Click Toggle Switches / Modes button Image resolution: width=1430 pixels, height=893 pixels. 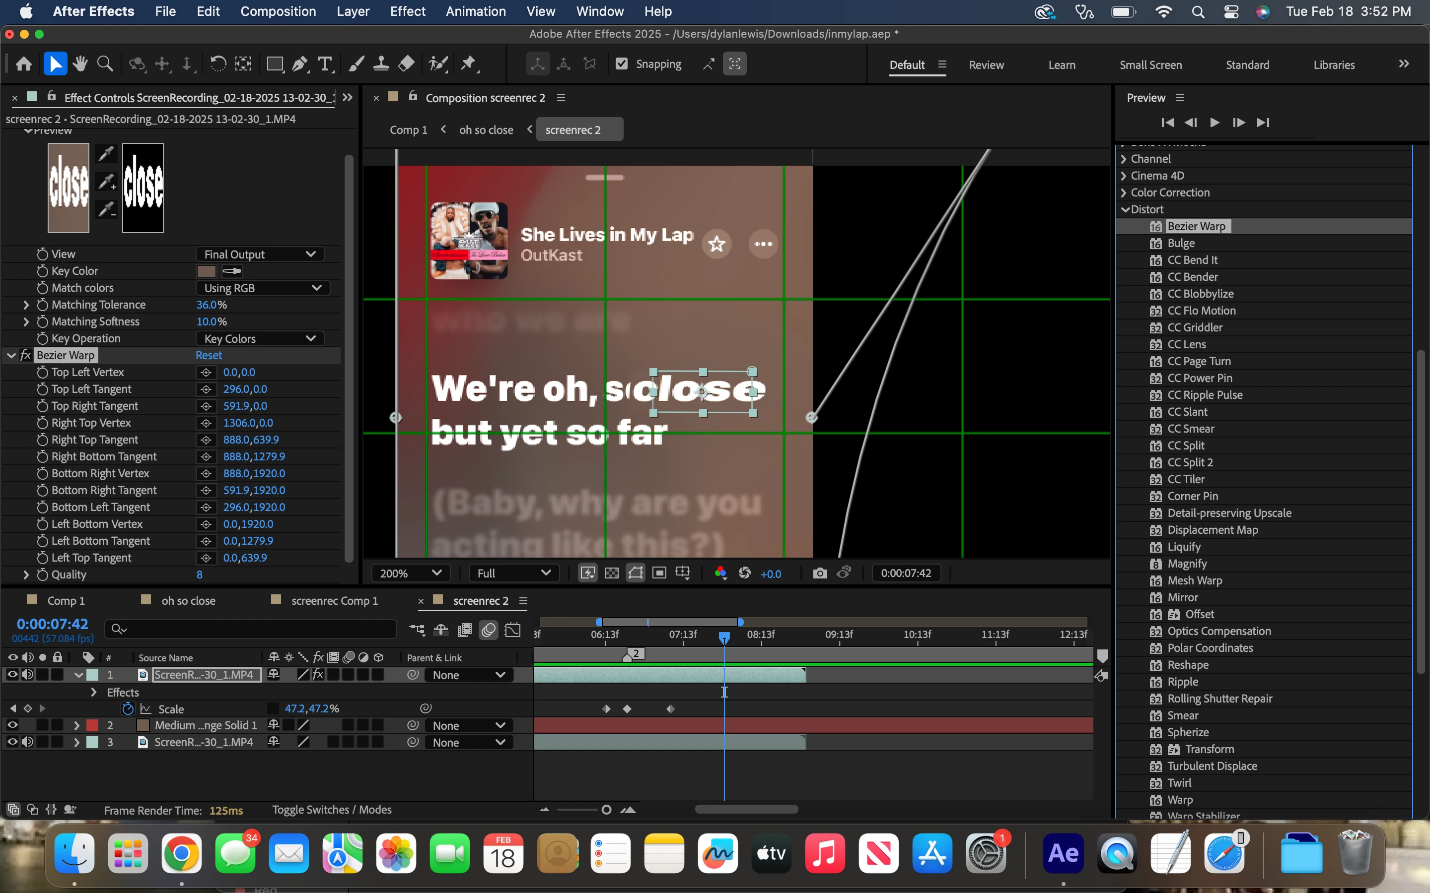pos(332,810)
